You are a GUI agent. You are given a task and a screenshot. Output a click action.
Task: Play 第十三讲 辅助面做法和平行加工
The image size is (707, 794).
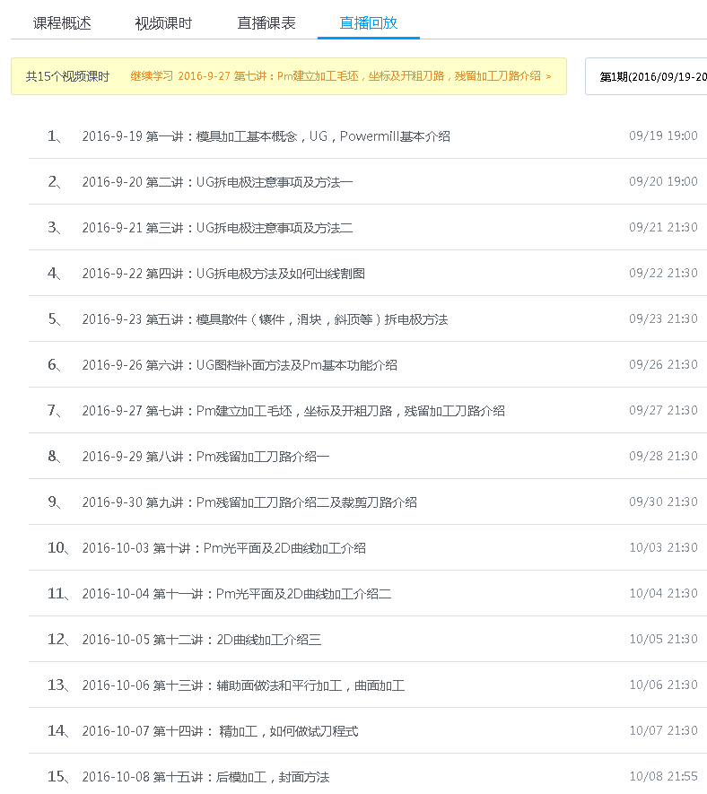pyautogui.click(x=243, y=685)
